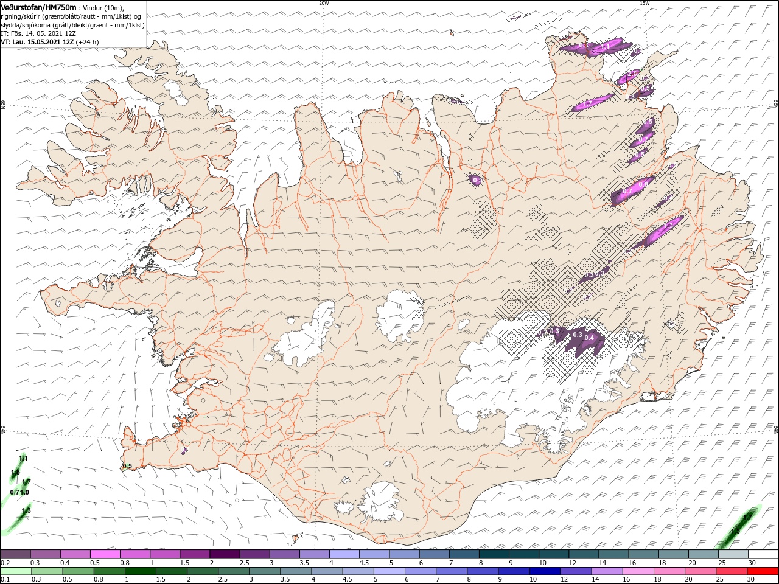This screenshot has width=779, height=584.
Task: Select the dark teal 8–9 swatch in upper scale
Action: 494,554
